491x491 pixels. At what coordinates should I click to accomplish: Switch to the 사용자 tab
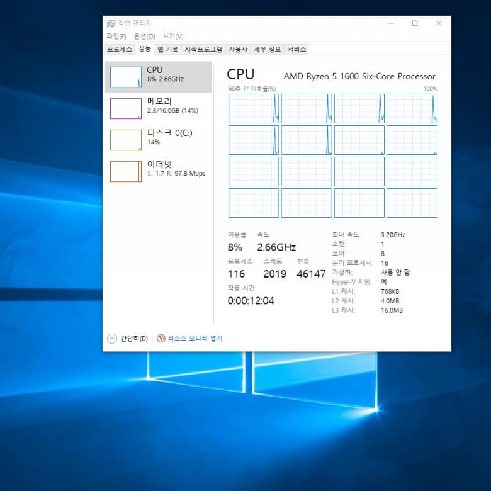pyautogui.click(x=238, y=50)
